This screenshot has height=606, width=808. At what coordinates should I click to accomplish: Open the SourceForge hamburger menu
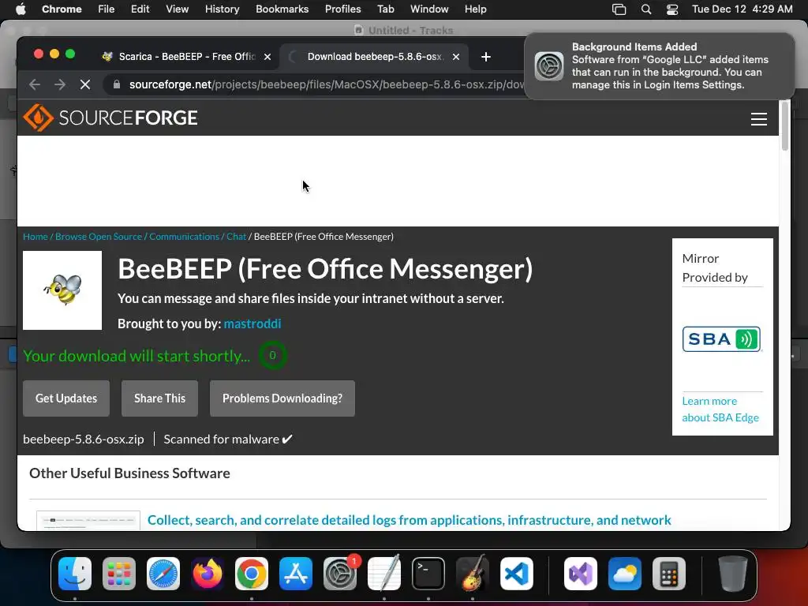pos(758,119)
